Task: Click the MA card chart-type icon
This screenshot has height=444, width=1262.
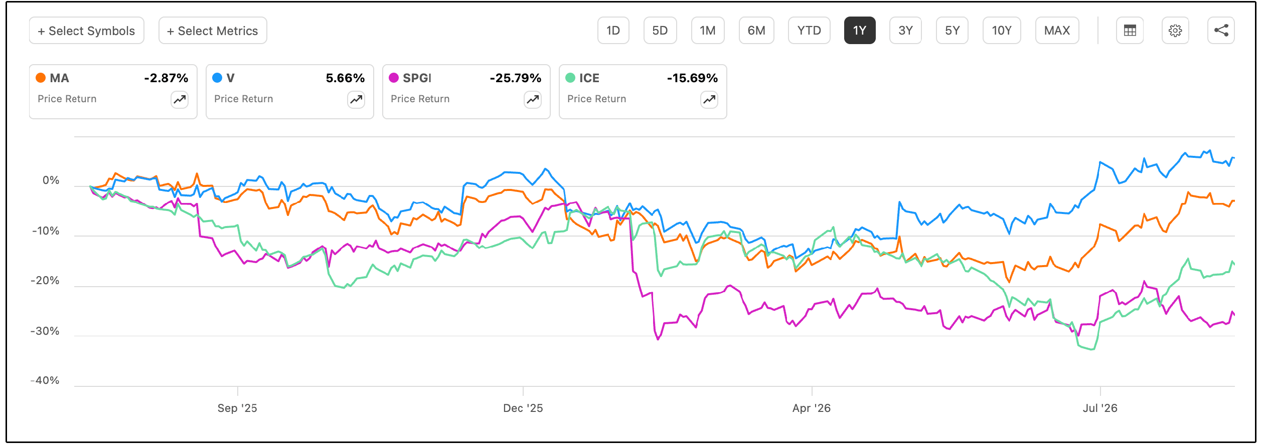Action: pyautogui.click(x=180, y=100)
